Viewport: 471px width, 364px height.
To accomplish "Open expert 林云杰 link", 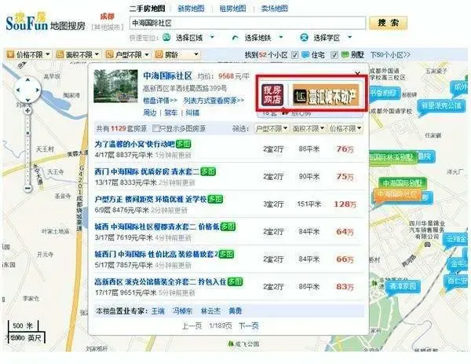I will tap(210, 311).
